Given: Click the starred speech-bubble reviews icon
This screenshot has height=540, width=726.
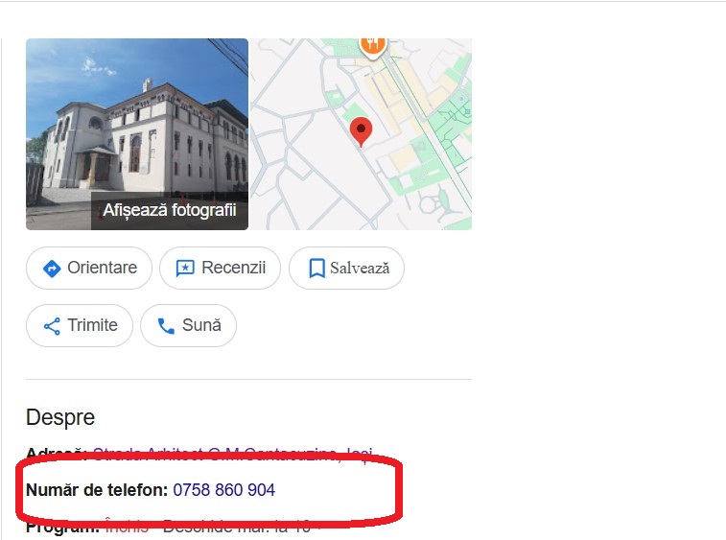Looking at the screenshot, I should click(185, 269).
